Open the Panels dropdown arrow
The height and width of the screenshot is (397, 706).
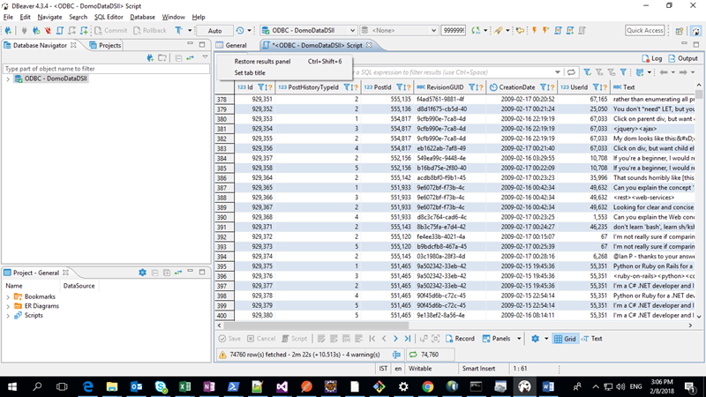(519, 338)
